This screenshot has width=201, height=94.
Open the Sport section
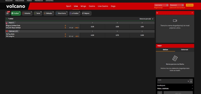click(x=69, y=6)
